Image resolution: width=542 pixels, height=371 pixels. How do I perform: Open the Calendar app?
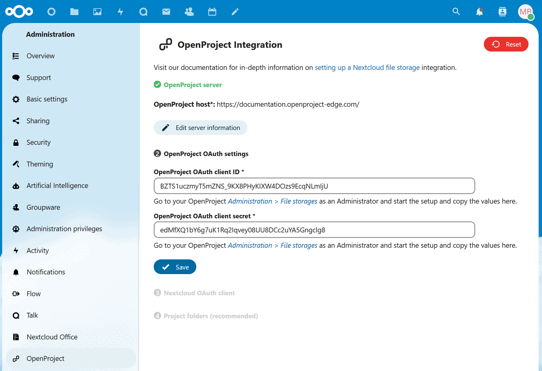(x=212, y=12)
